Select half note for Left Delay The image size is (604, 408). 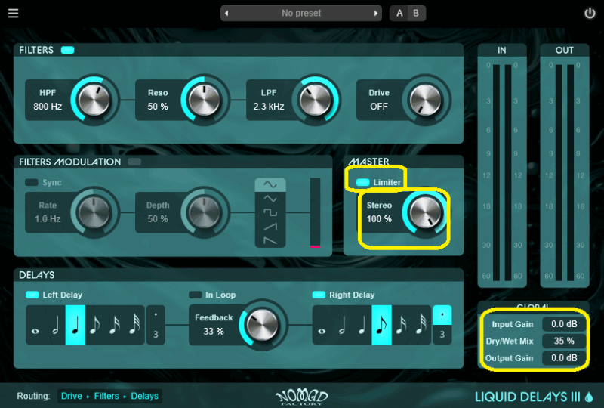tap(55, 325)
